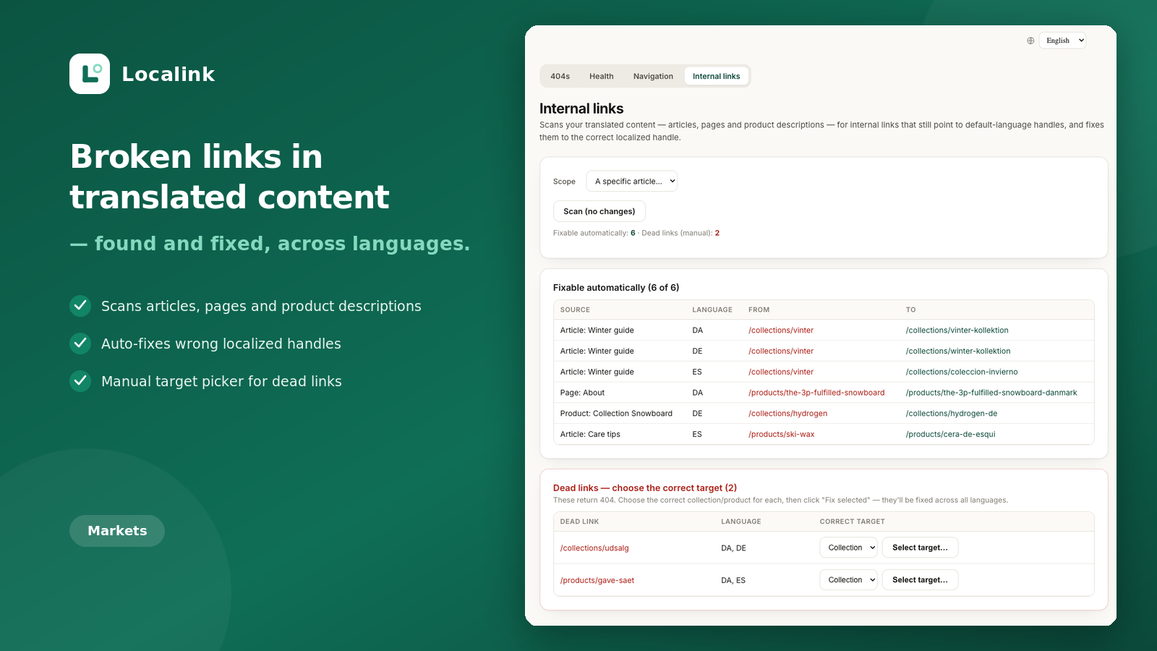Screen dimensions: 1157x651
Task: Click the Product: Collection Snowboard source cell
Action: tap(616, 414)
